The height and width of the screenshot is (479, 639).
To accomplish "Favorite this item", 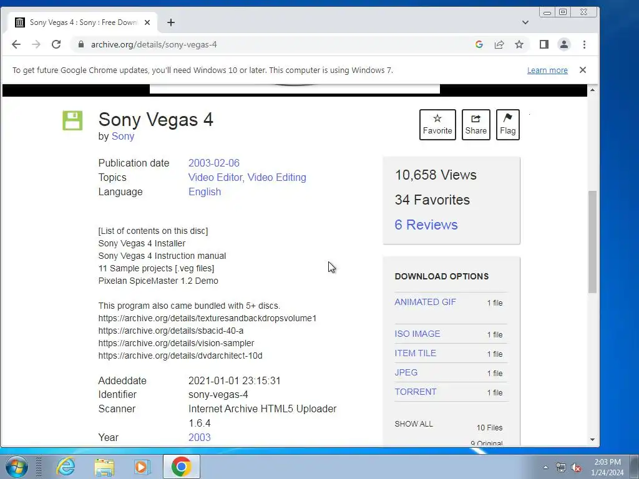I will 437,125.
